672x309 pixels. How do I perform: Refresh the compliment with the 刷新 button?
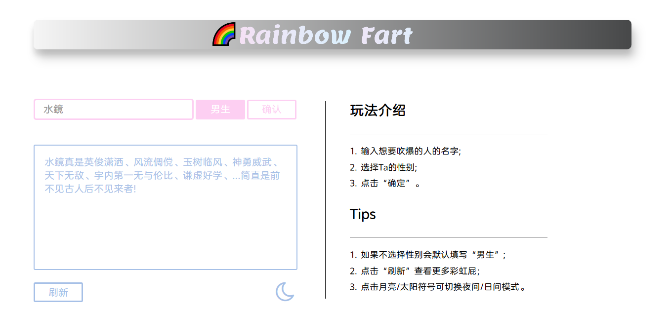point(58,292)
